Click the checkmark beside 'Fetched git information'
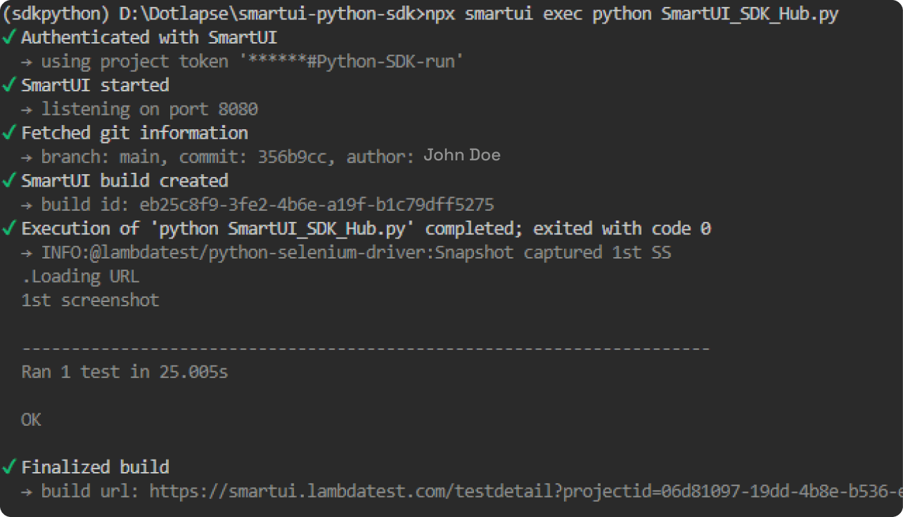This screenshot has height=517, width=903. 10,133
